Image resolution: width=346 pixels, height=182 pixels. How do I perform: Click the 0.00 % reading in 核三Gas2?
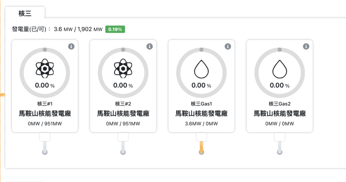pyautogui.click(x=279, y=85)
